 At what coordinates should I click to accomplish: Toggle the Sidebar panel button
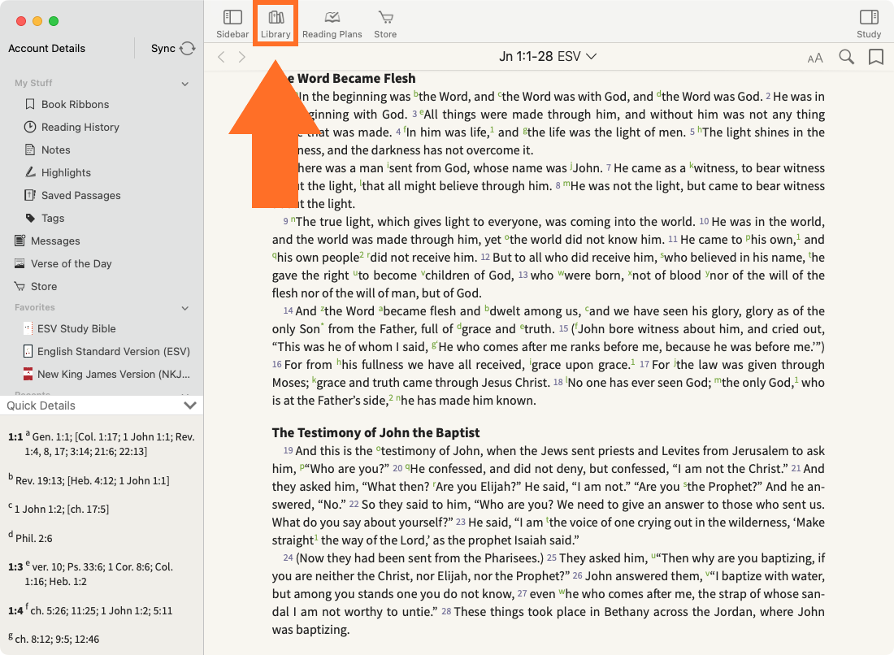(x=232, y=23)
